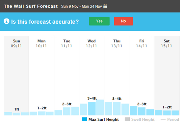Click the tallest Wednesday surf bar
This screenshot has height=122, width=180.
click(x=100, y=107)
